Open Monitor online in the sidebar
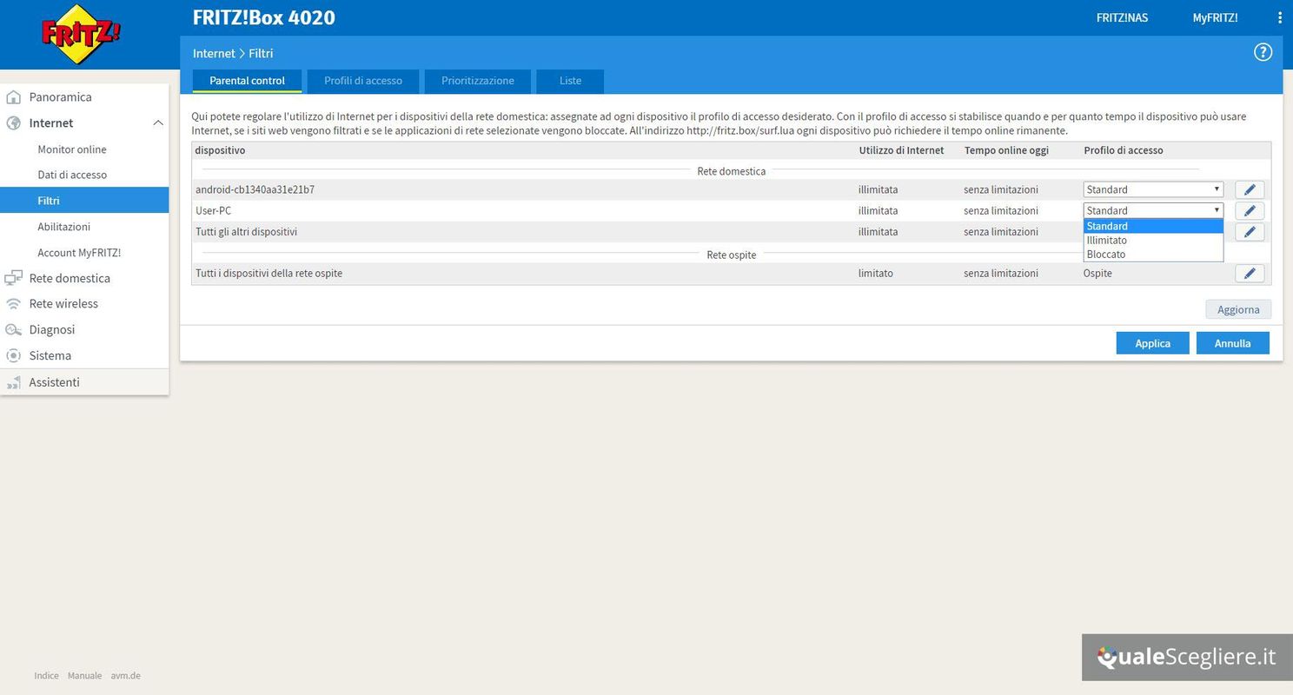 [72, 149]
